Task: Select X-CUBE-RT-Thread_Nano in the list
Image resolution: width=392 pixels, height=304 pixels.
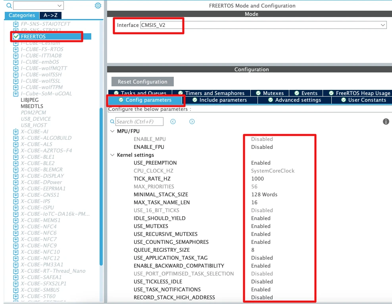Action: (x=53, y=271)
